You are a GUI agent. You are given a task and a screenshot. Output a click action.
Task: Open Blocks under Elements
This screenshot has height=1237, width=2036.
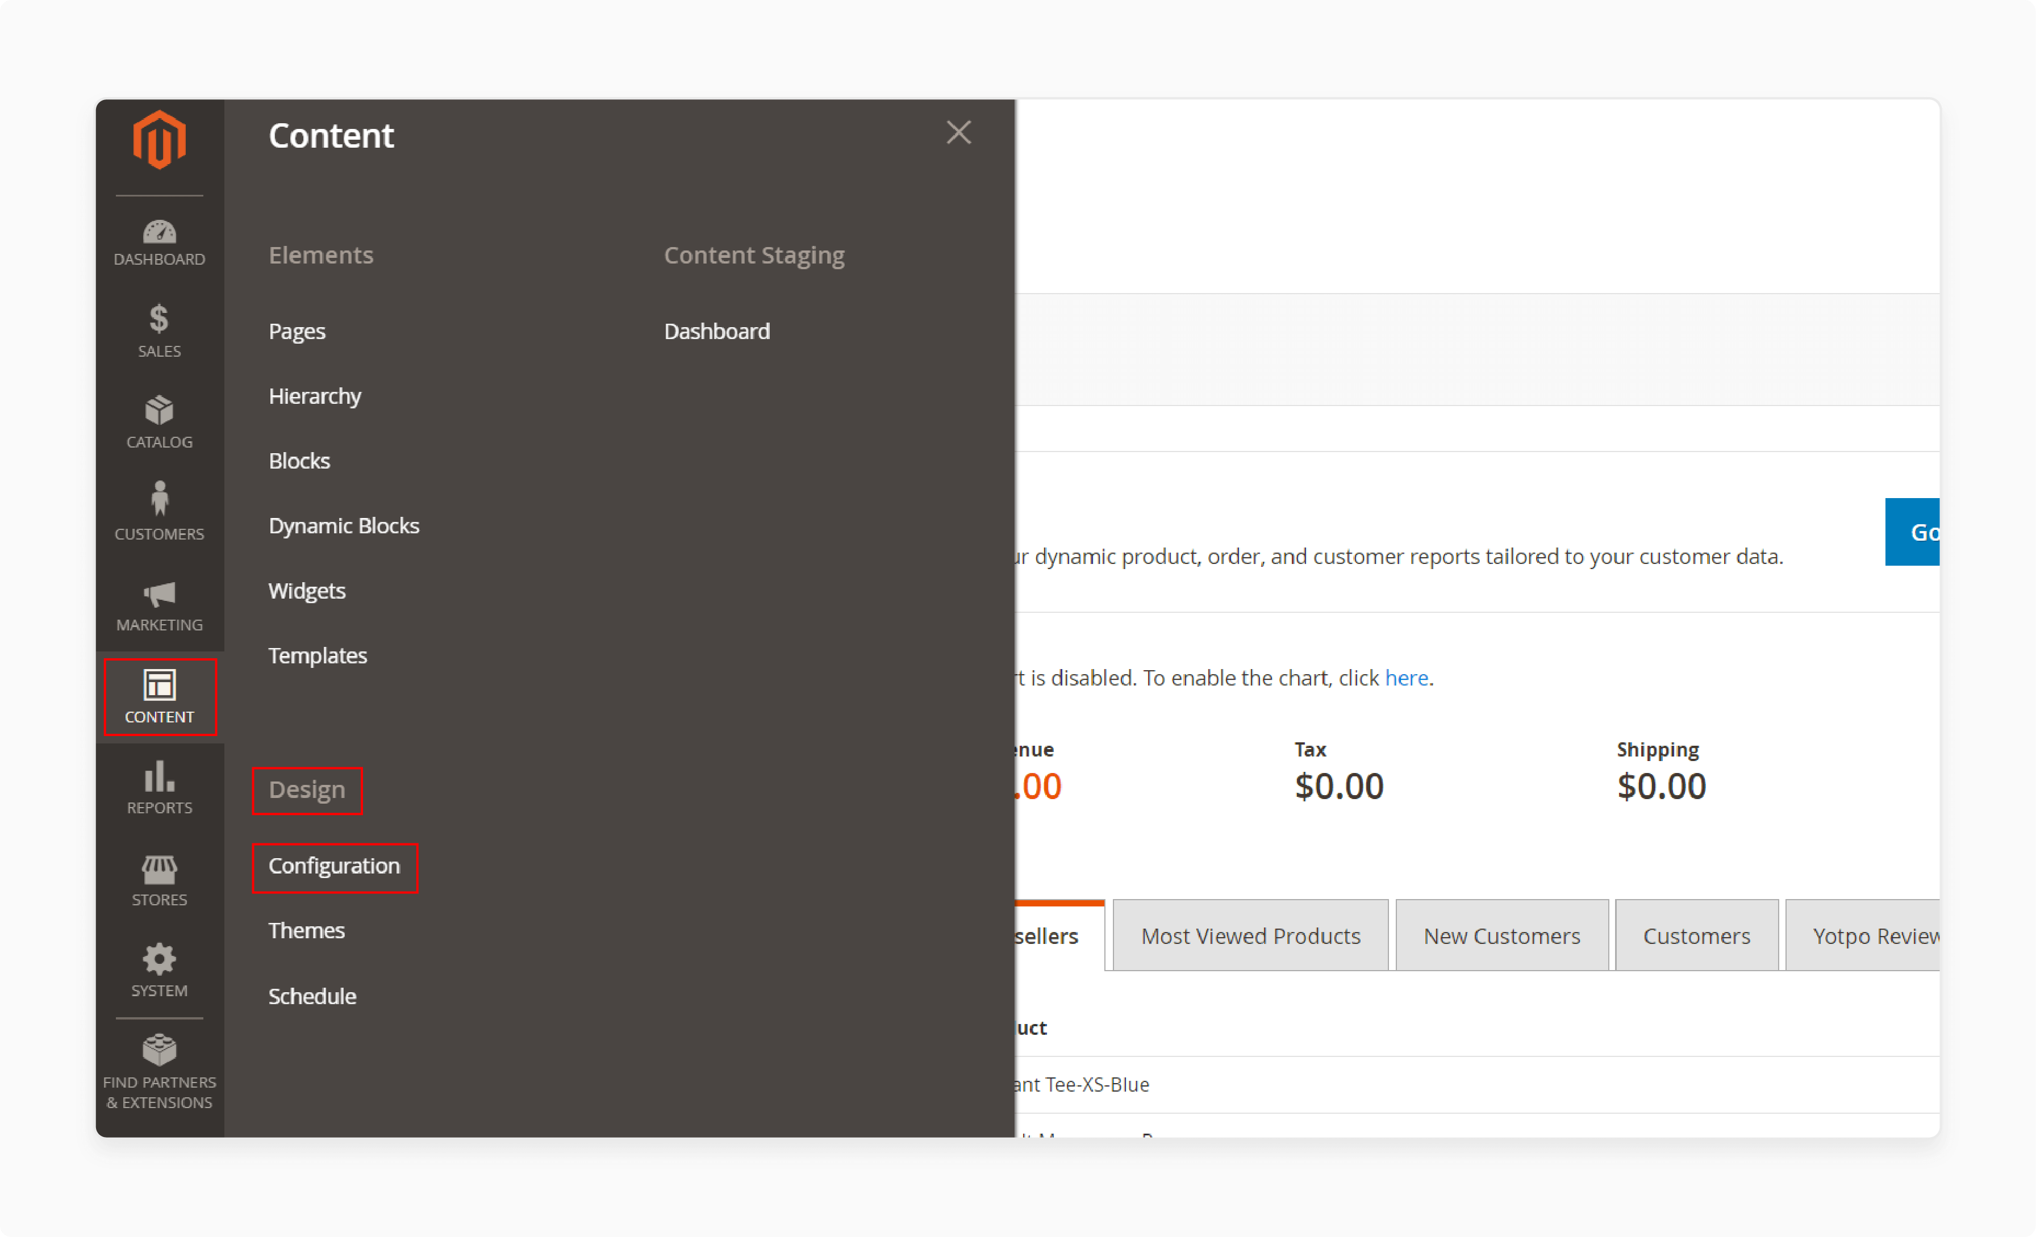click(x=299, y=461)
